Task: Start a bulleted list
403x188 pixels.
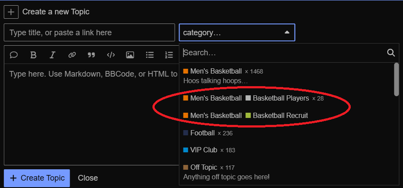Action: pos(149,55)
